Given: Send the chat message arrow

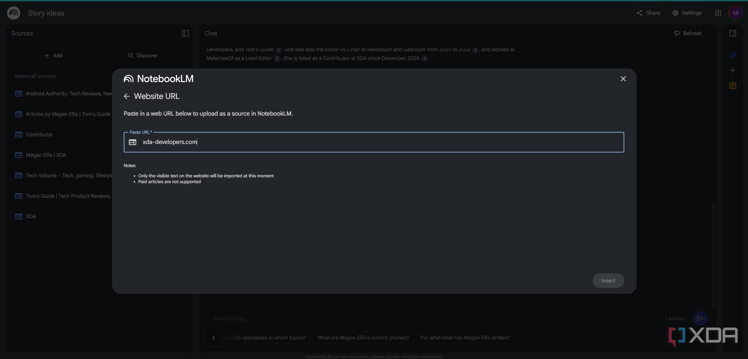Looking at the screenshot, I should click(x=700, y=318).
